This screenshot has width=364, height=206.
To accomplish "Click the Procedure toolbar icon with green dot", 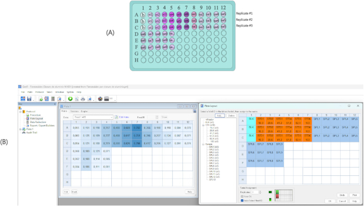I will tap(41, 99).
